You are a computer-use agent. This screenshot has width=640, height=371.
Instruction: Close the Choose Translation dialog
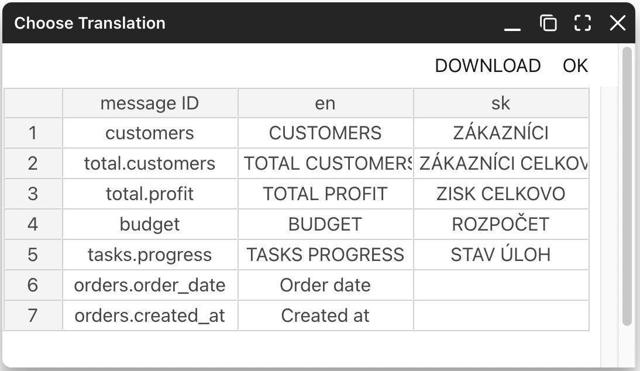[617, 23]
